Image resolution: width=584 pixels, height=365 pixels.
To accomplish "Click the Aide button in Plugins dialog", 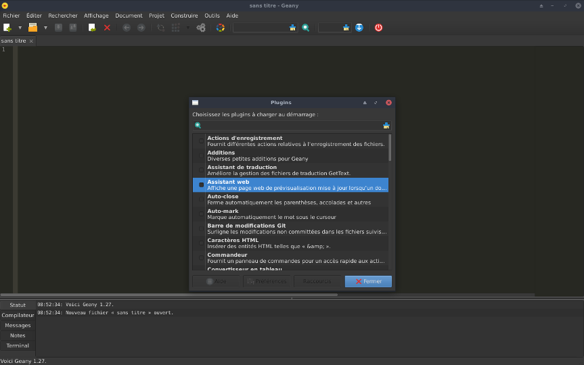I will [x=216, y=281].
